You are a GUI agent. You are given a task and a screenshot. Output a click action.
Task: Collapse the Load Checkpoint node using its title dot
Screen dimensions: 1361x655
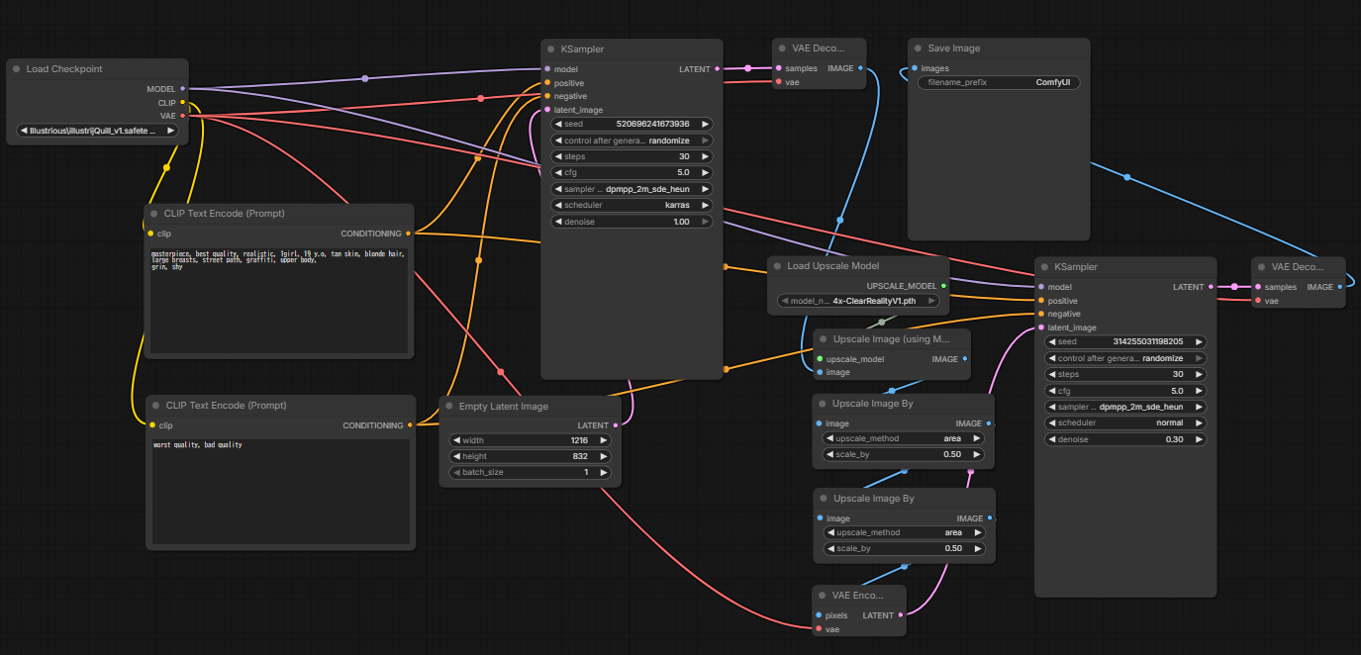coord(17,69)
